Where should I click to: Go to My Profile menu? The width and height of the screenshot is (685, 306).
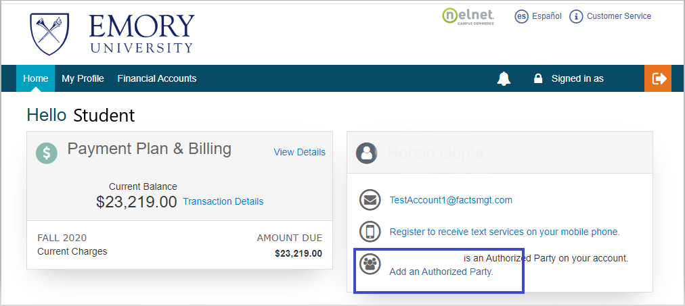point(83,78)
